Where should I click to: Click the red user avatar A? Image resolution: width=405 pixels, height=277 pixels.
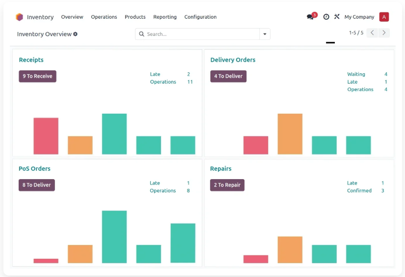pos(384,17)
